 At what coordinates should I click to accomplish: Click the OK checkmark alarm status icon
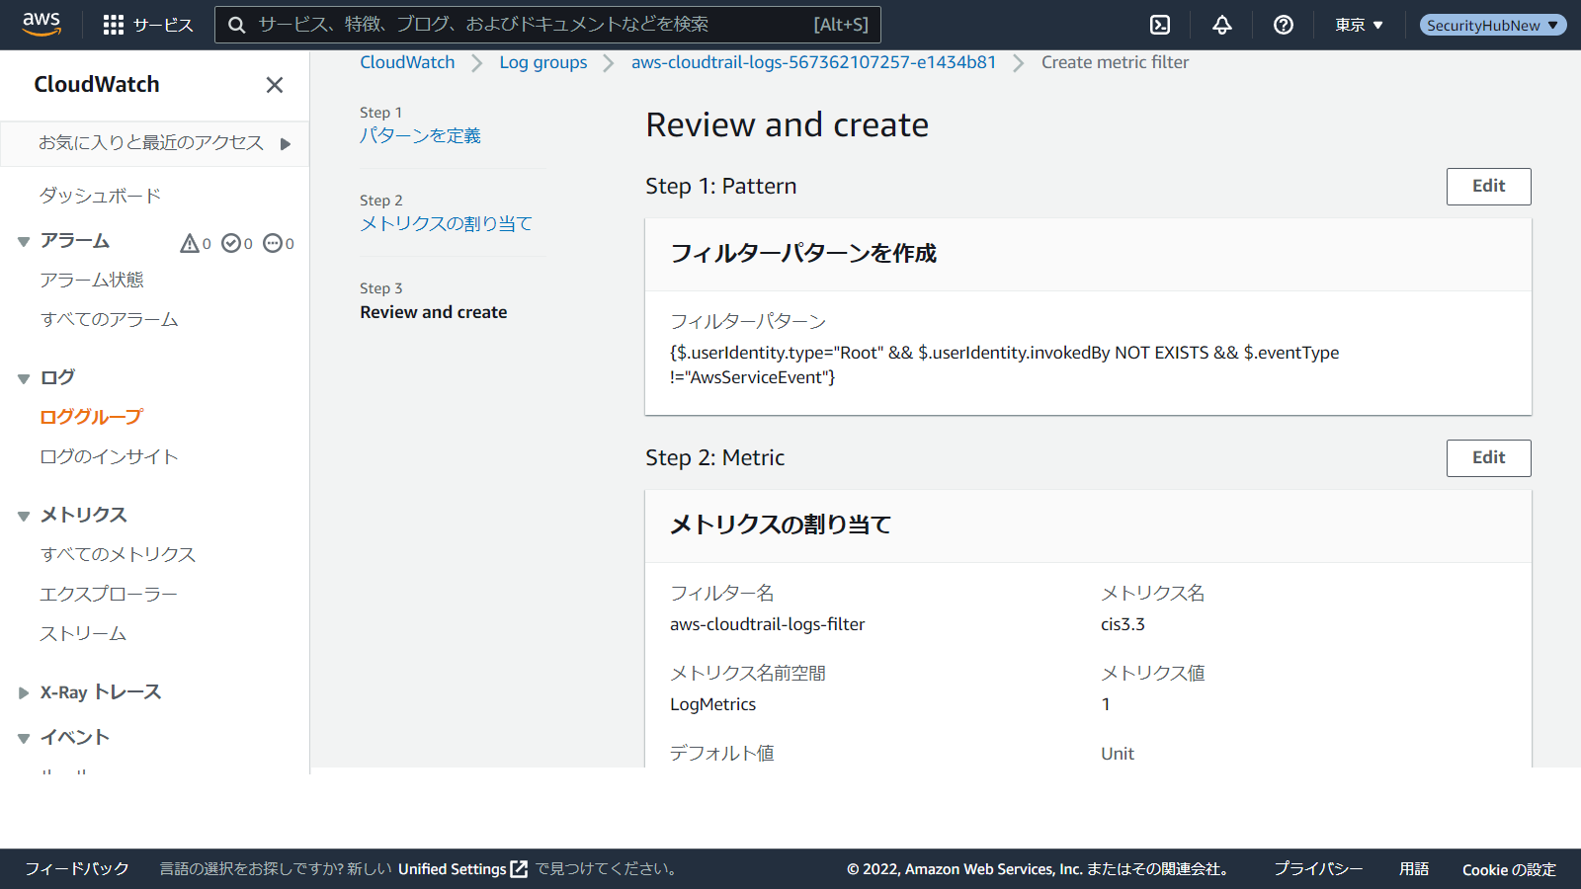231,243
